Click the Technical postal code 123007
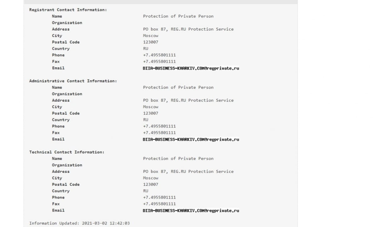Screen dimensions: 378x227 [151, 184]
